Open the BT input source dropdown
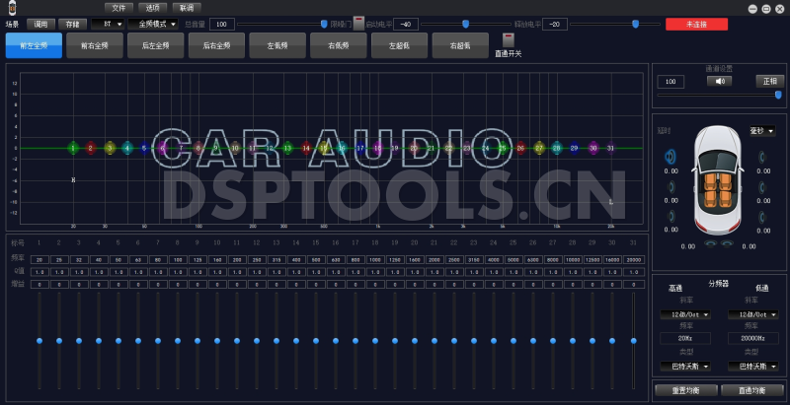Screen dimensions: 790x405 tap(108, 24)
